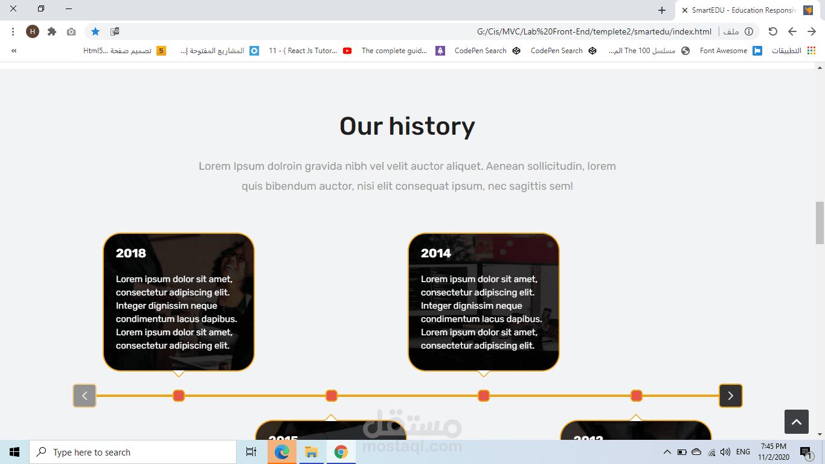
Task: Open the profile avatar labeled H
Action: click(x=33, y=31)
